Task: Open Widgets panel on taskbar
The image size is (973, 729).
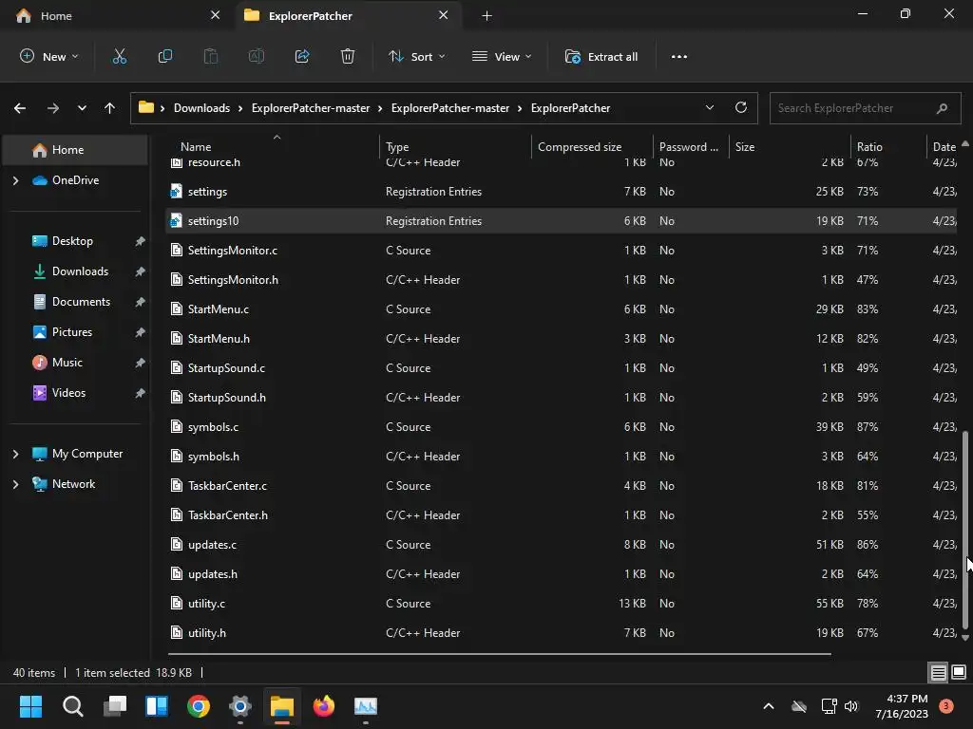Action: point(157,706)
